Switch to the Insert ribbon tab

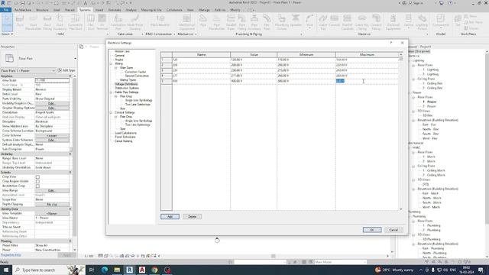point(99,10)
